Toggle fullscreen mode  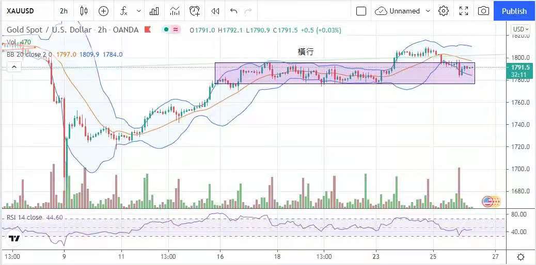(464, 11)
